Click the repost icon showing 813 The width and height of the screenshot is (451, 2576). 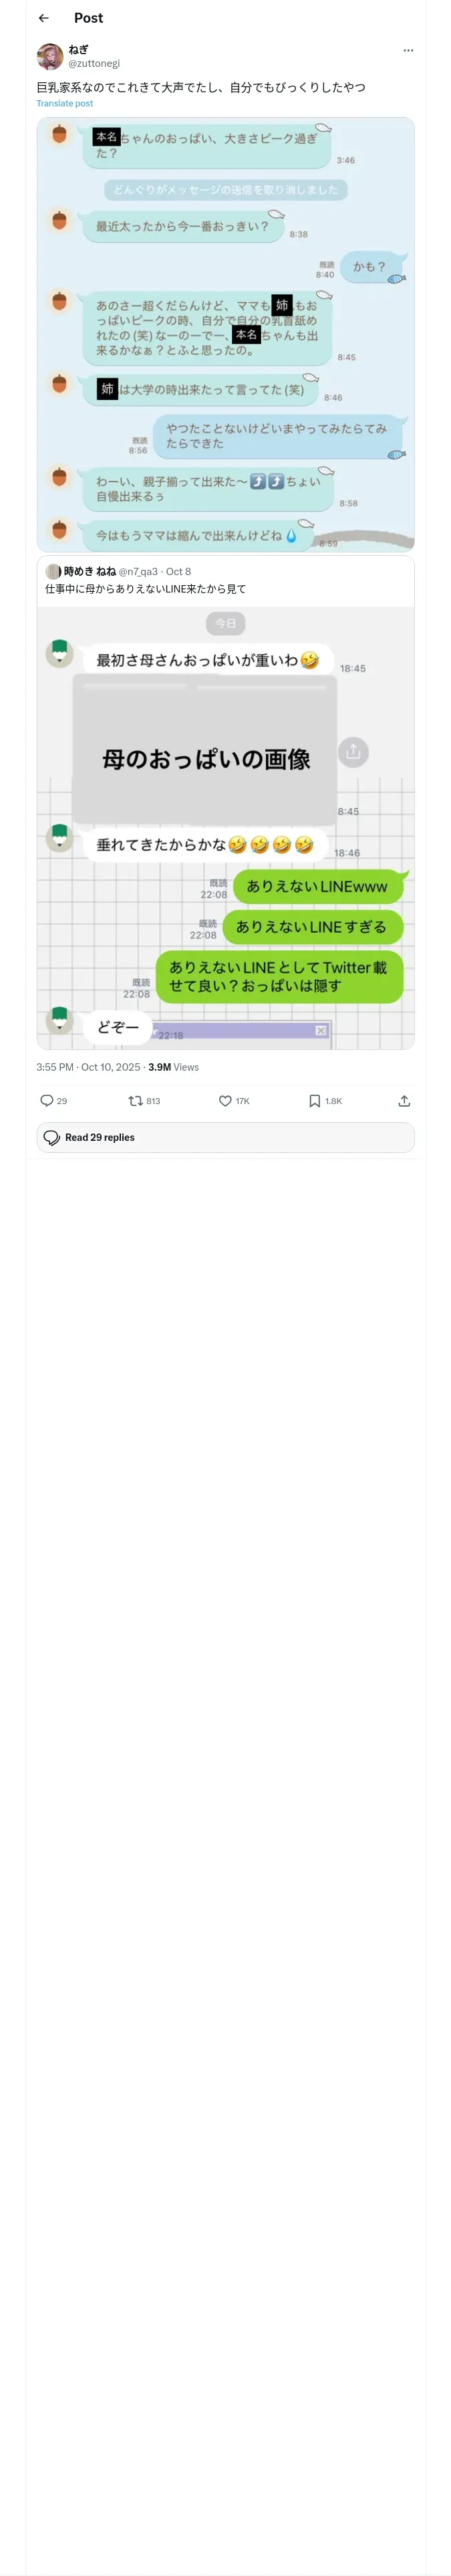(x=135, y=1100)
